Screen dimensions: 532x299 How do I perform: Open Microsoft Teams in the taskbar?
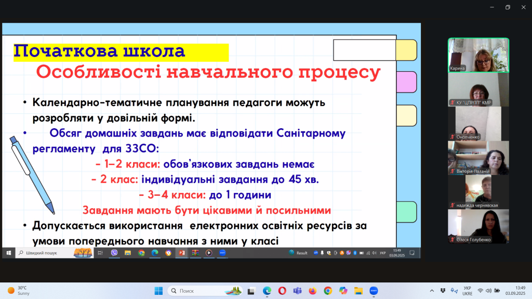click(x=298, y=291)
